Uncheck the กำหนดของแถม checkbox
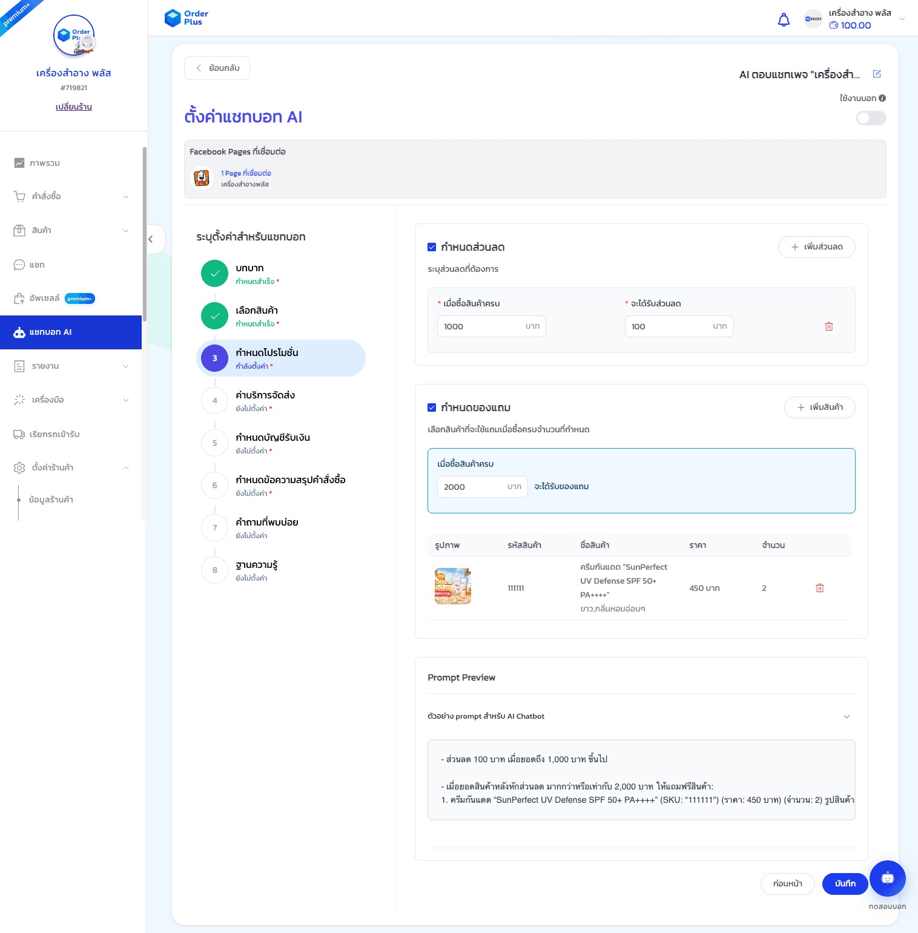918x933 pixels. click(x=432, y=407)
